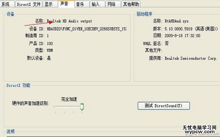
Task: Switch to the 显示 tab
Action: pyautogui.click(x=50, y=4)
